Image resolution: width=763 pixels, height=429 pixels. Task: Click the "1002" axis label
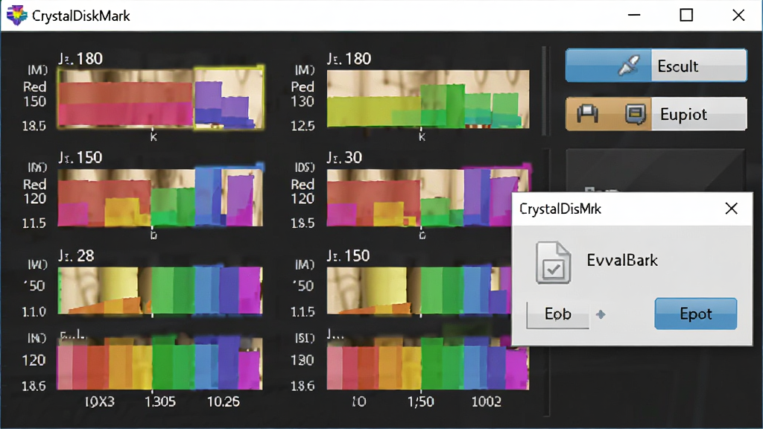[486, 401]
